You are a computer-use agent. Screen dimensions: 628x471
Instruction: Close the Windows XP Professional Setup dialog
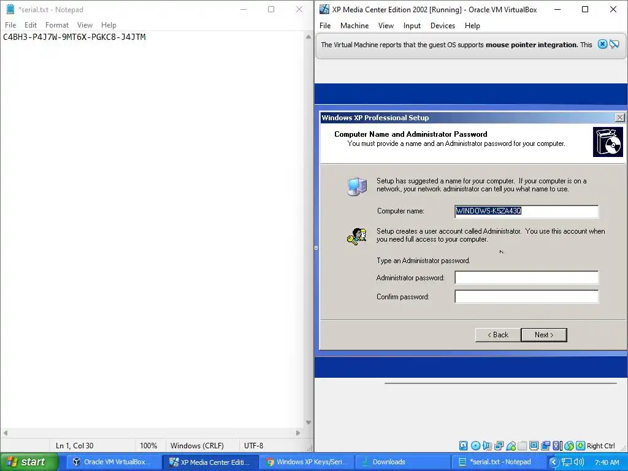(x=619, y=117)
